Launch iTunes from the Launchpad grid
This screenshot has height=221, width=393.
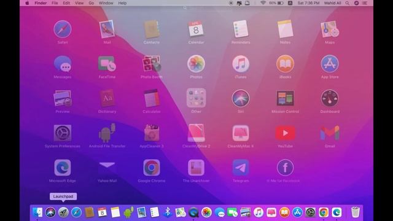click(x=241, y=64)
